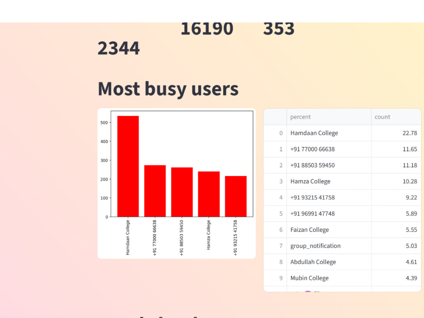
Task: Select the '+91 96991 47748' table cell
Action: tap(329, 214)
